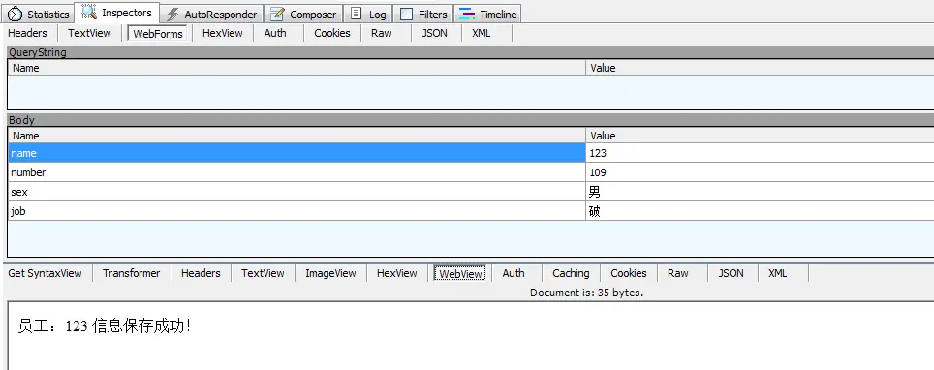Click Body Name column header
The height and width of the screenshot is (370, 934).
pos(297,136)
